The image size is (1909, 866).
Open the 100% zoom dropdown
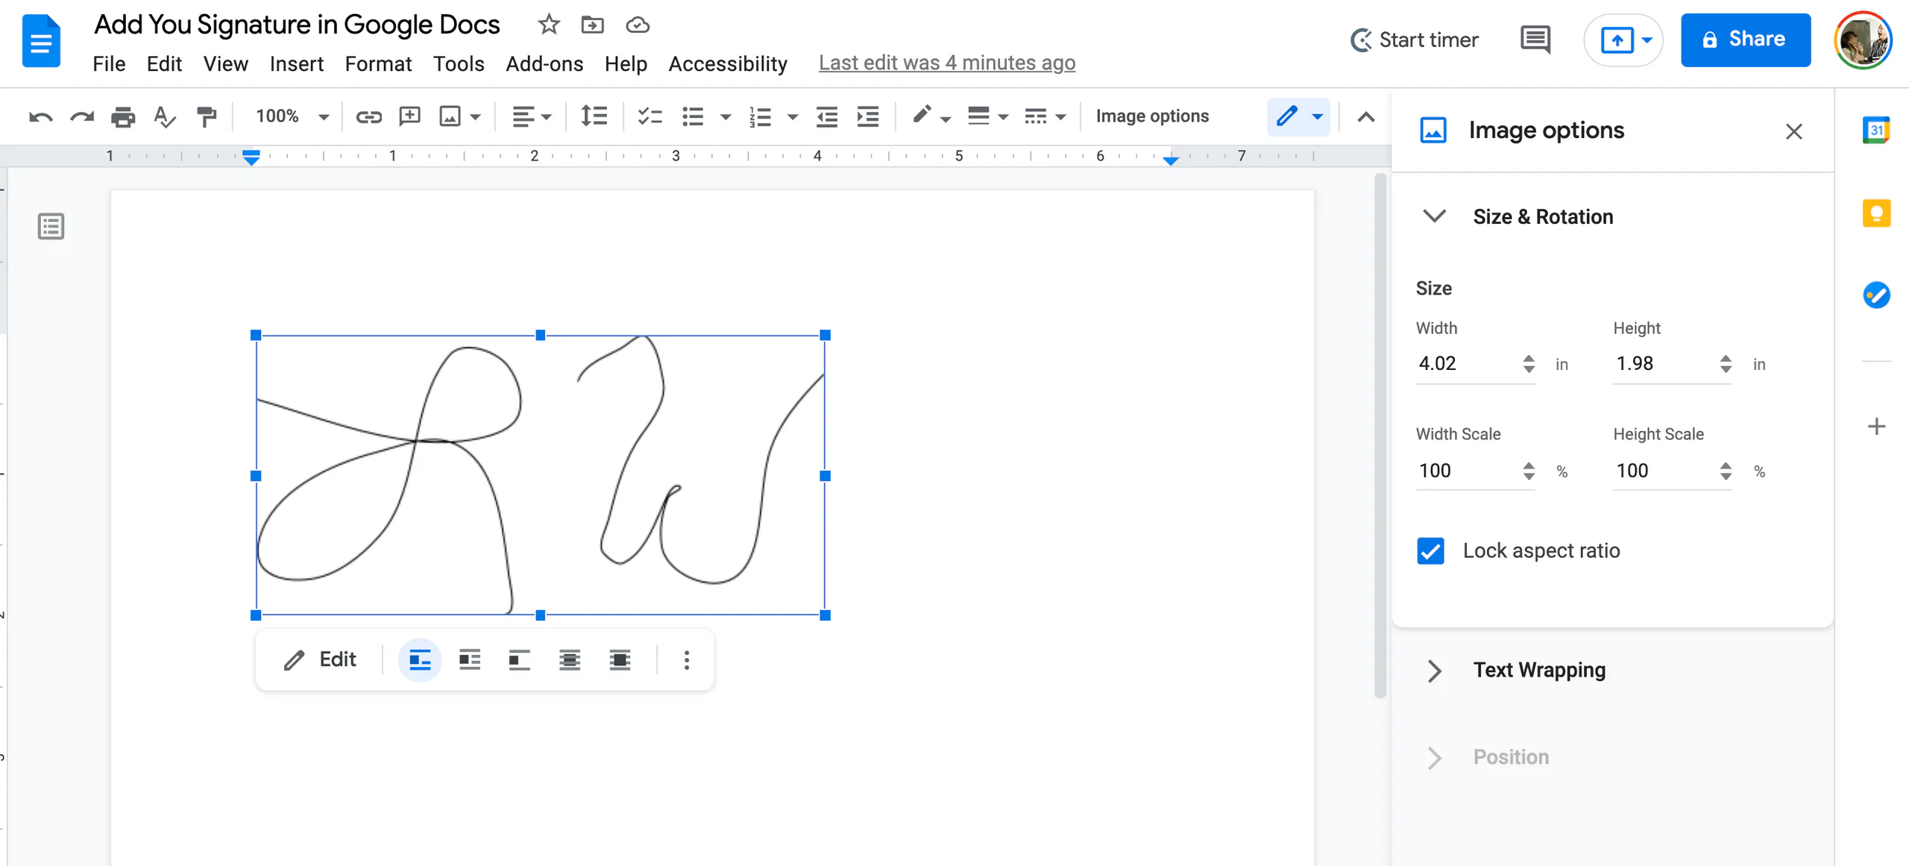coord(292,116)
